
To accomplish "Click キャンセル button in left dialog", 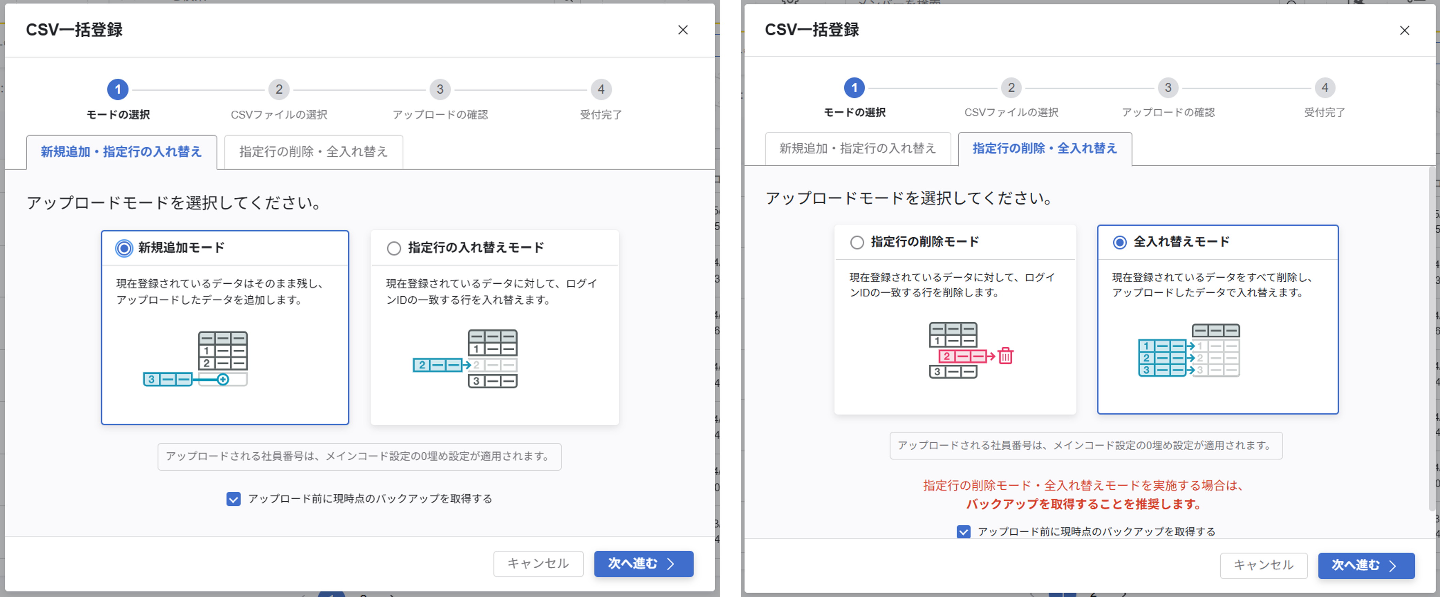I will (x=538, y=564).
